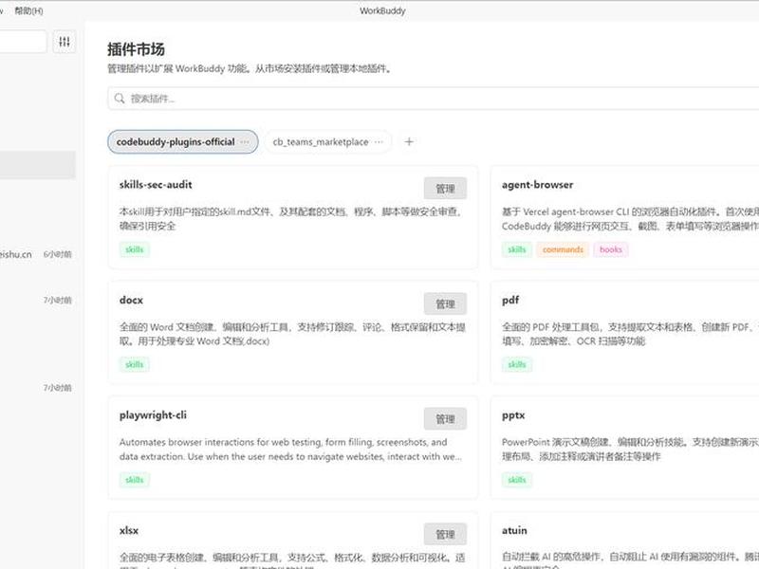Image resolution: width=759 pixels, height=569 pixels.
Task: Click the playwright-cli description text
Action: (290, 450)
